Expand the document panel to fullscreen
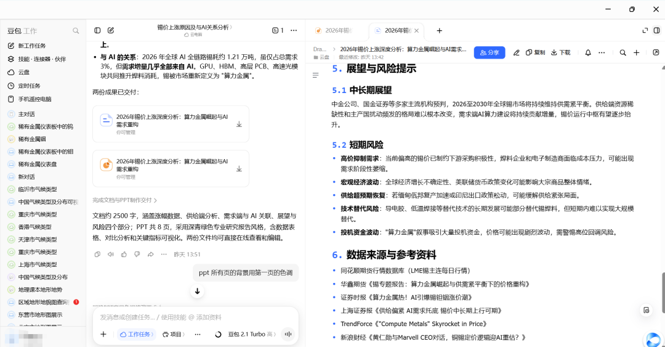This screenshot has width=665, height=347. point(645,31)
